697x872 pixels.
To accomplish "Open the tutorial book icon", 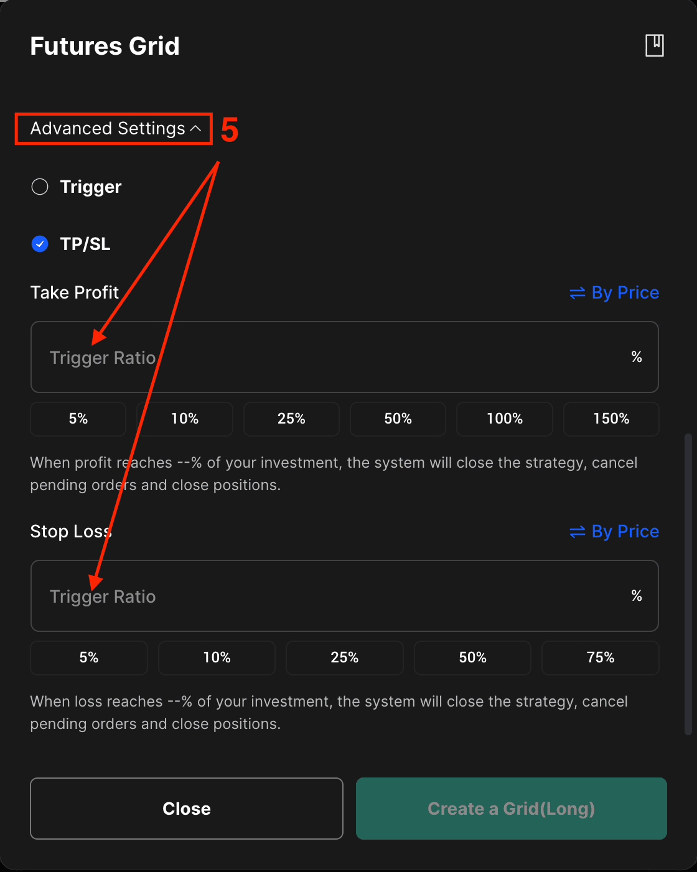I will [654, 45].
